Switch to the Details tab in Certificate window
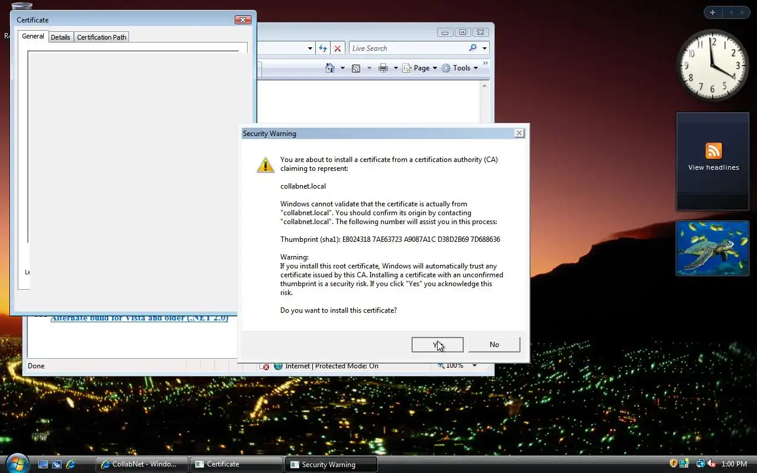The height and width of the screenshot is (473, 757). [x=60, y=37]
